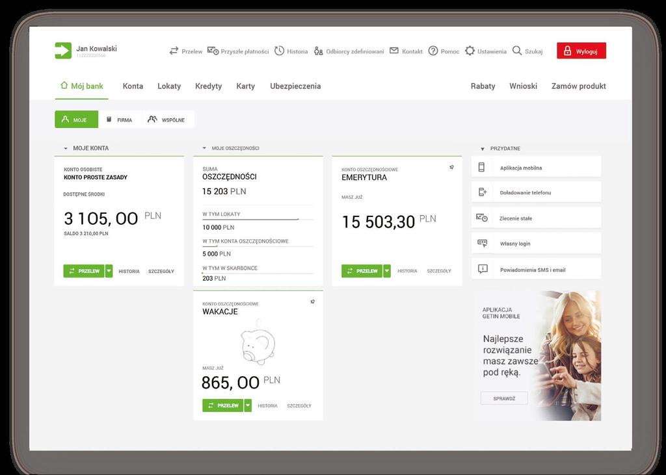666x475 pixels.
Task: Click the 15 203 PLN savings total
Action: [224, 192]
